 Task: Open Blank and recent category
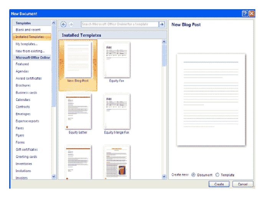point(28,30)
